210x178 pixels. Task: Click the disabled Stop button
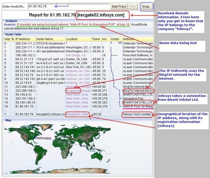click(x=133, y=6)
